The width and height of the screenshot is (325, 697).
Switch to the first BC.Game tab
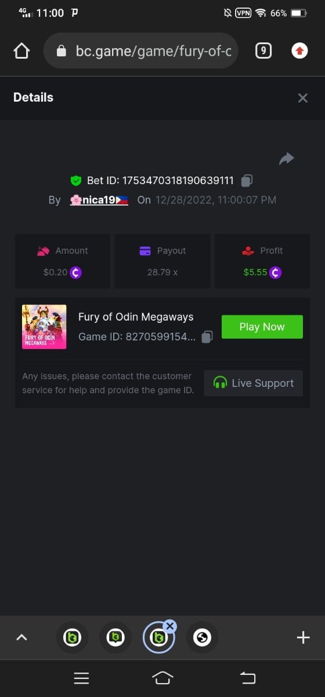72,638
